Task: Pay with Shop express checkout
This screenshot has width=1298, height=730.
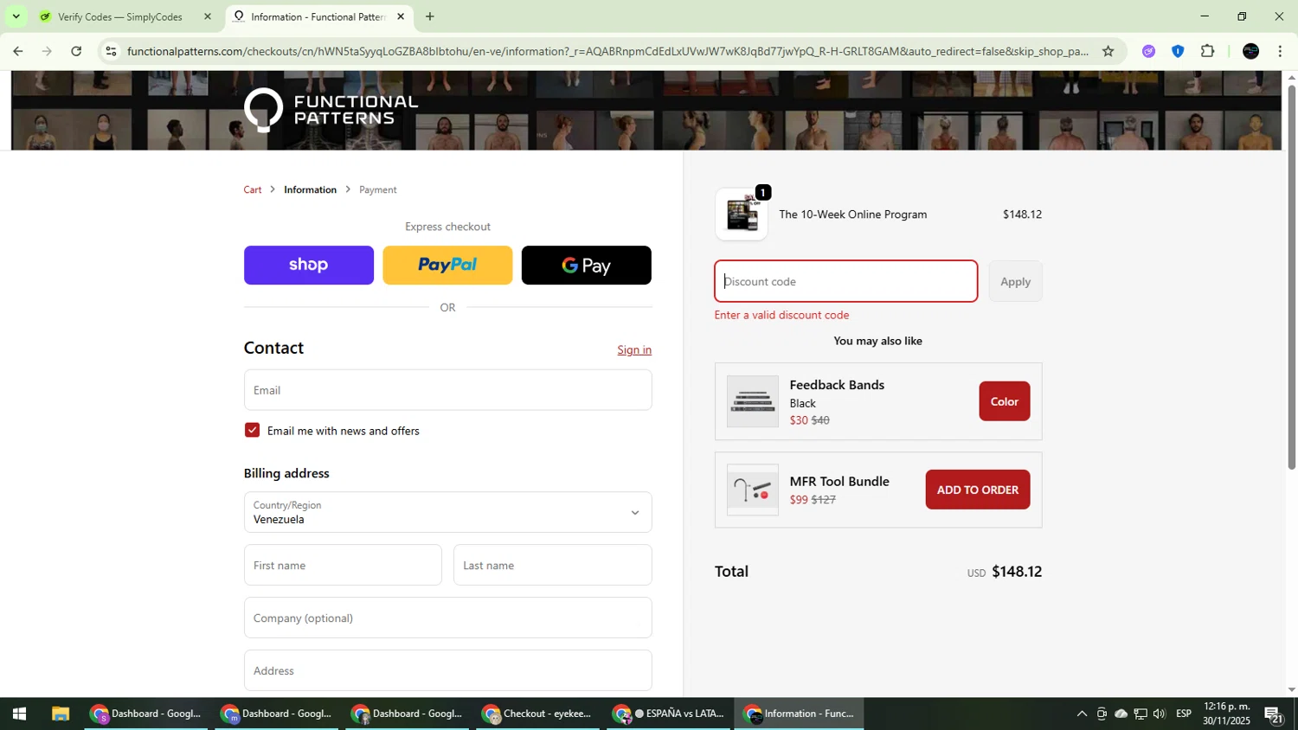Action: [309, 265]
